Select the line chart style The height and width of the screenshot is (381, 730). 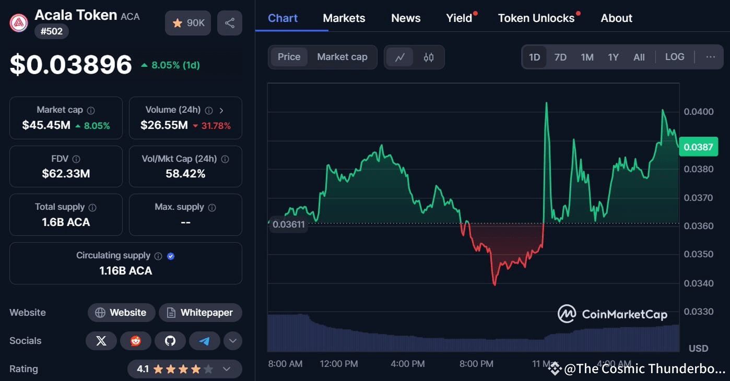pyautogui.click(x=399, y=57)
